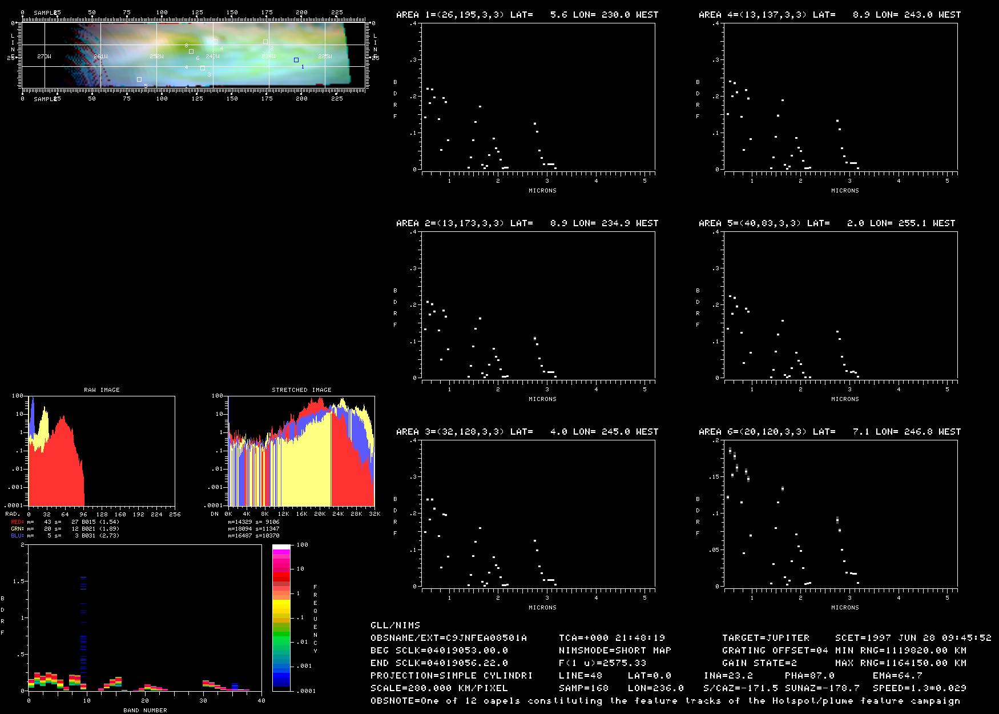Image resolution: width=999 pixels, height=714 pixels.
Task: Open the AREA 6 spectrum plot
Action: [x=840, y=513]
